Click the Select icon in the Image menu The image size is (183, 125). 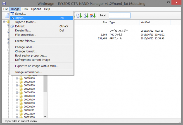click(x=12, y=14)
